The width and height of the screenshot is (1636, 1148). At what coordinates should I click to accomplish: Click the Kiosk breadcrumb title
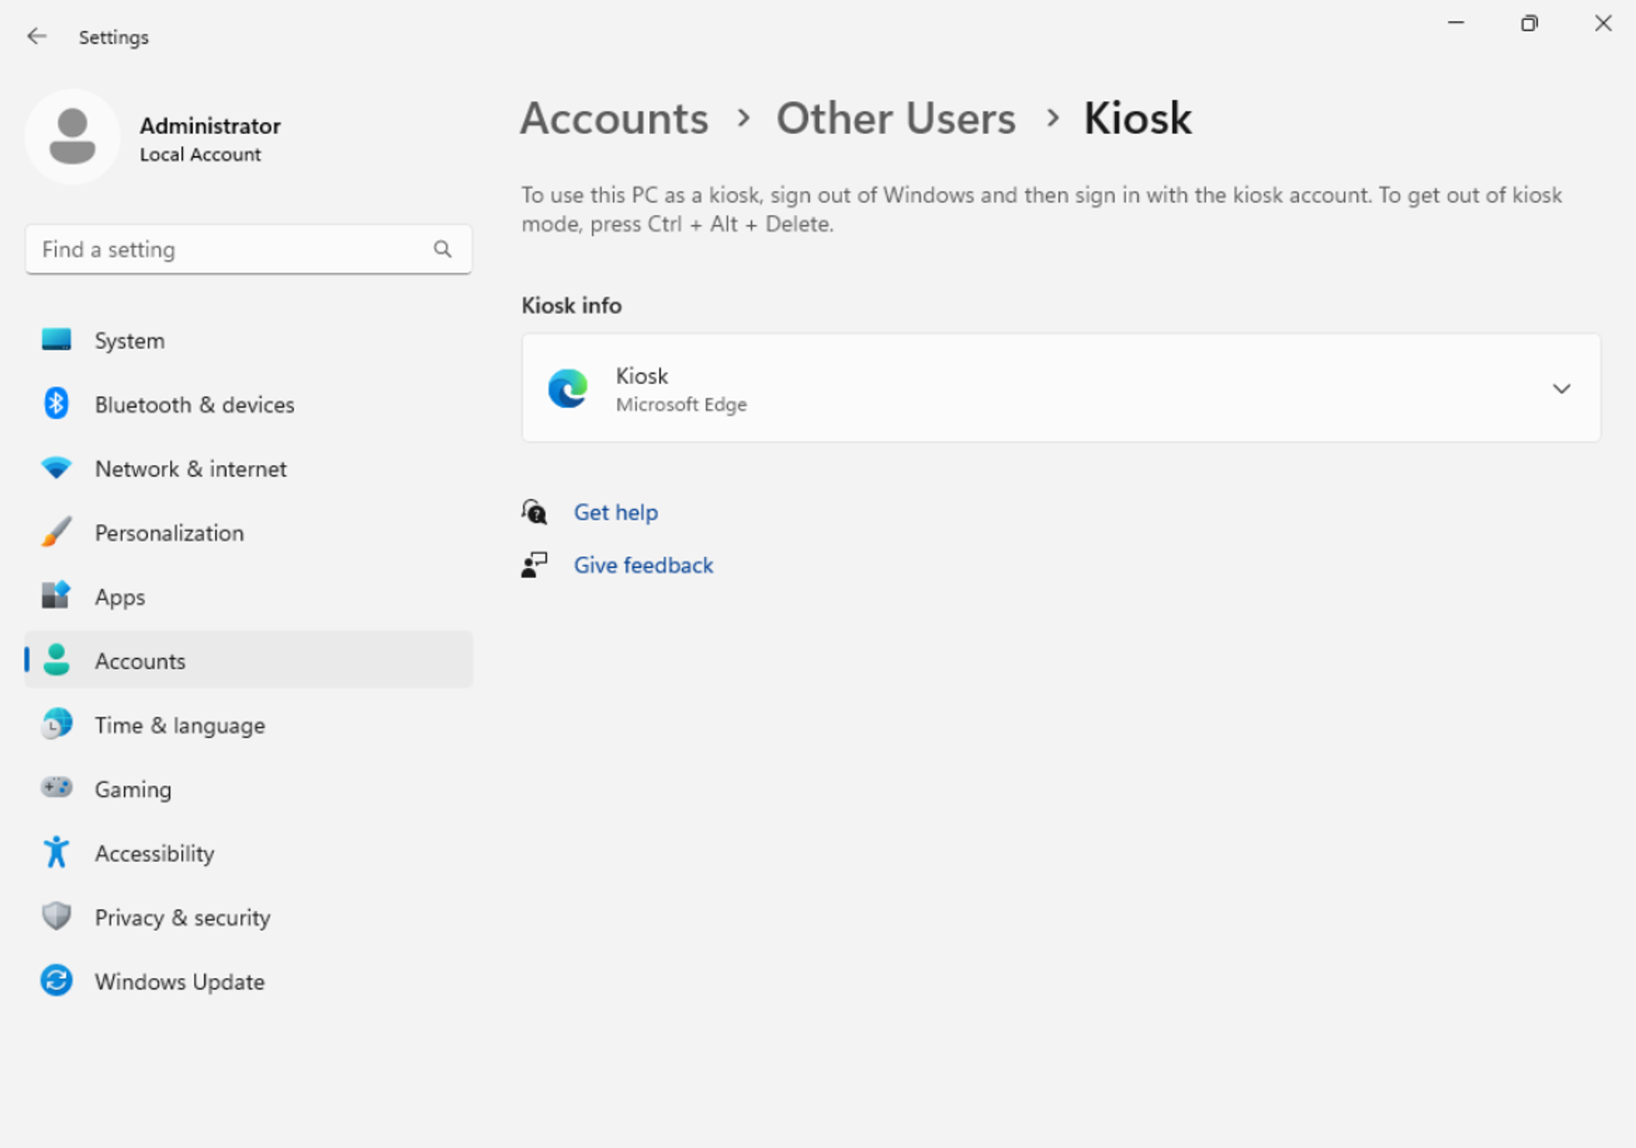[x=1137, y=118]
